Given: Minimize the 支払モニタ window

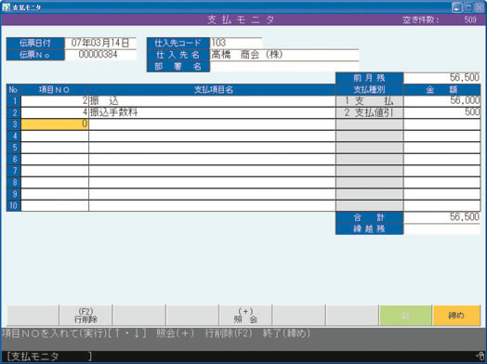Looking at the screenshot, I should [x=456, y=7].
